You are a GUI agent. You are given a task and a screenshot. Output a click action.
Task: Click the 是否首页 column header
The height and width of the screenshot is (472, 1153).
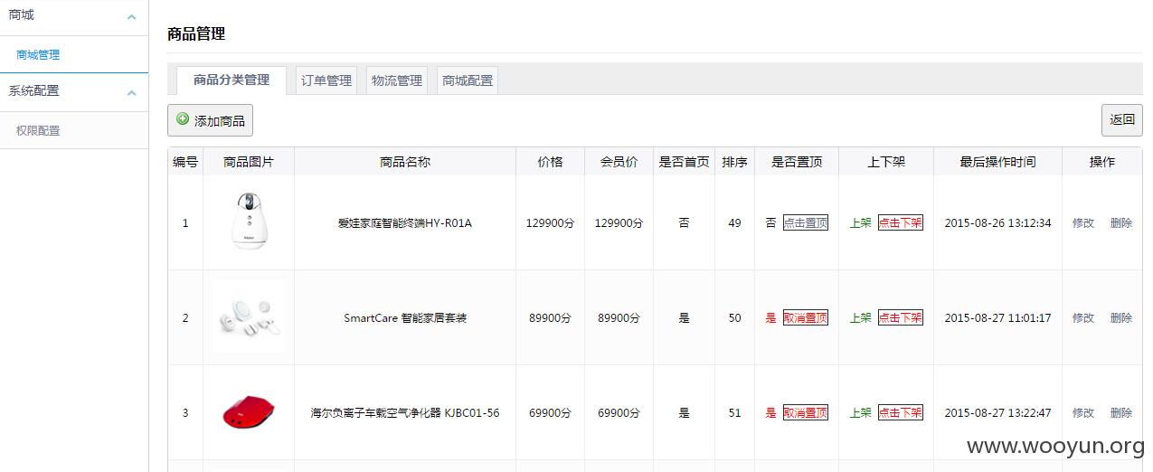pos(684,162)
